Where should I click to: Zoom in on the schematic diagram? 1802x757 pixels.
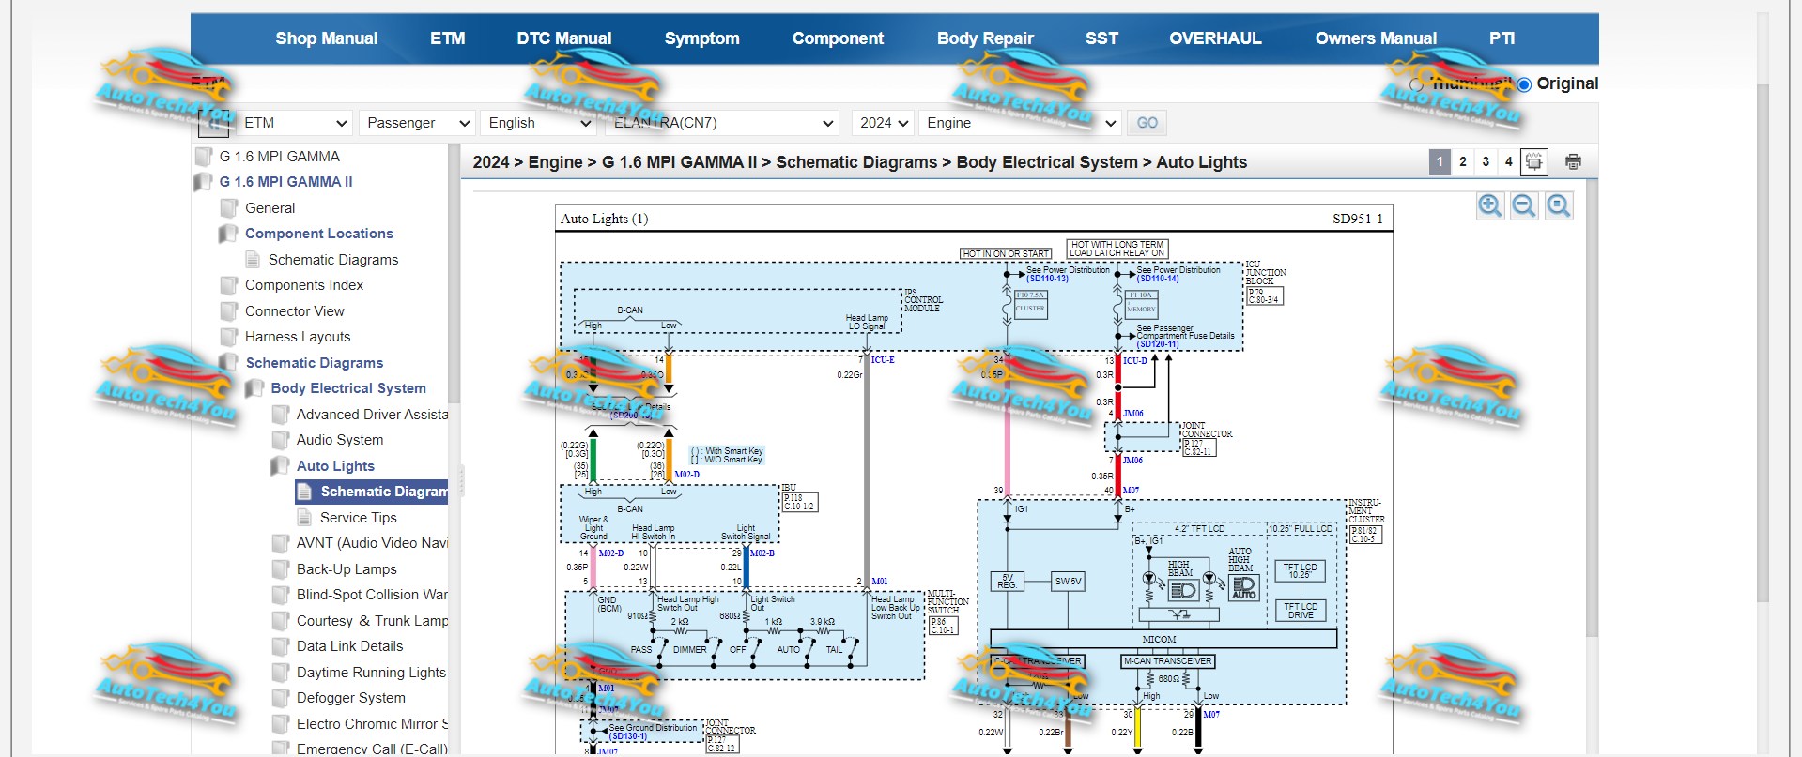click(1489, 206)
